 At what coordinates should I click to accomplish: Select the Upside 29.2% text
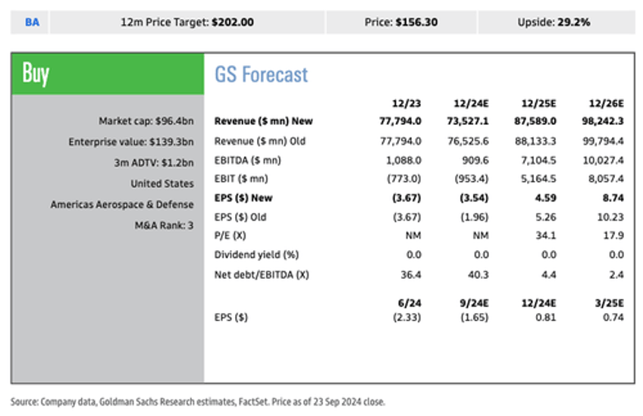pos(554,22)
